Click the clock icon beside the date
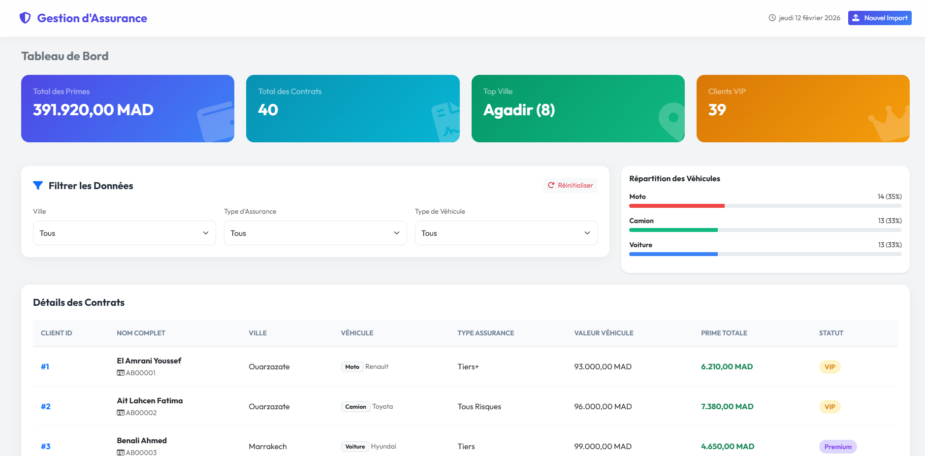Image resolution: width=925 pixels, height=456 pixels. tap(772, 18)
